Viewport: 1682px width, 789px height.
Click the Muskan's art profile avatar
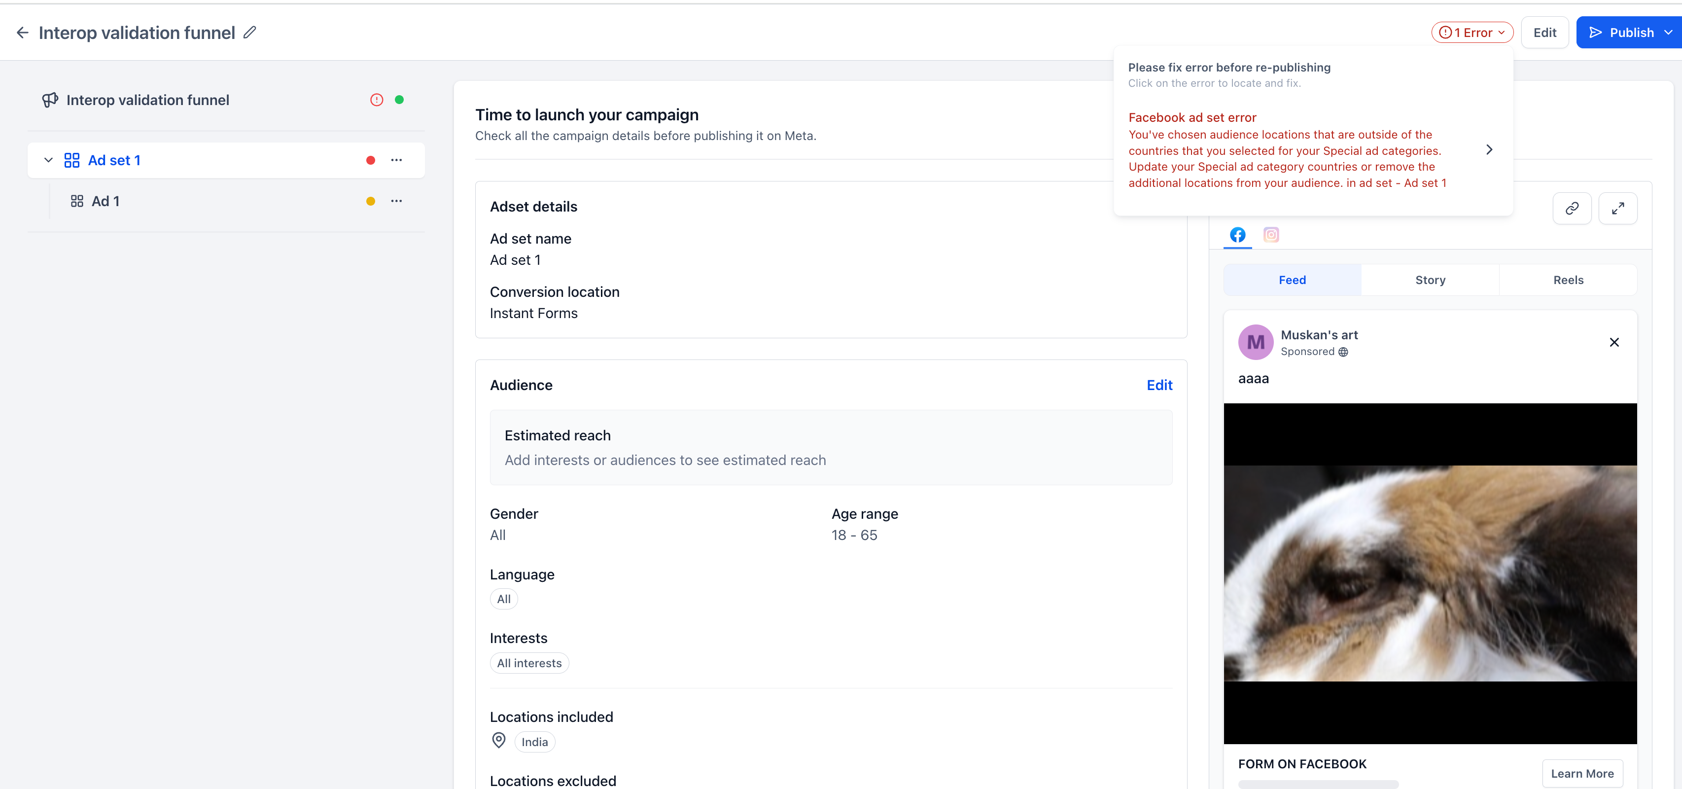[x=1256, y=342]
